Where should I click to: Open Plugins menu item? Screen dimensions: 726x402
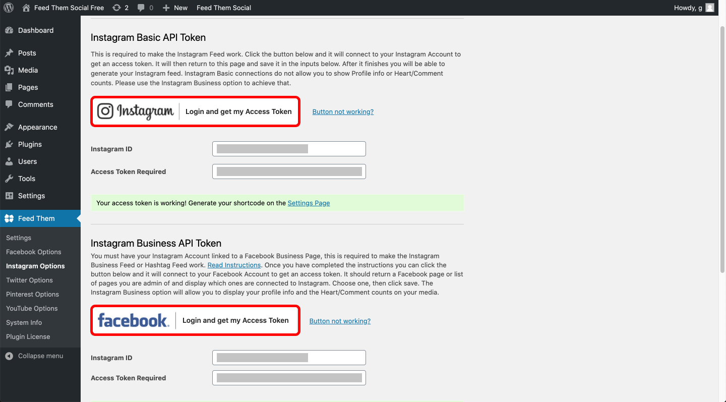(40, 144)
